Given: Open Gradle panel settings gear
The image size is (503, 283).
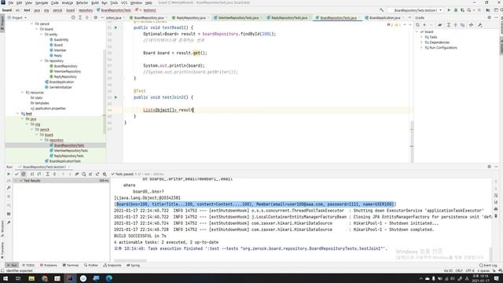Looking at the screenshot, I should pos(489,17).
